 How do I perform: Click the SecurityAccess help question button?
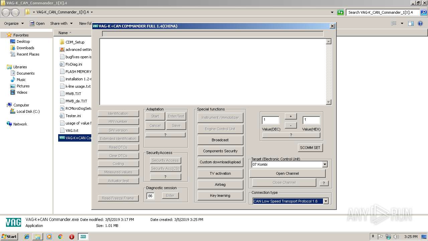[165, 177]
